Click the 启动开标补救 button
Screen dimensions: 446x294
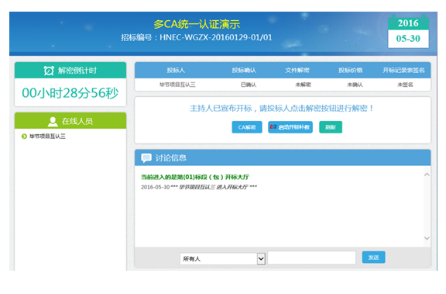coord(290,127)
